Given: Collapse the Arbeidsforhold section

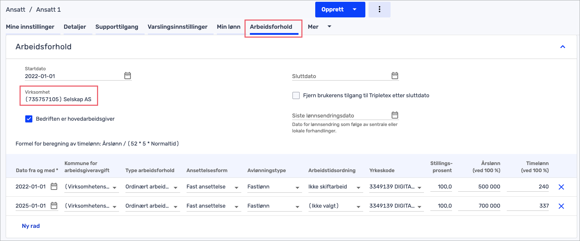Looking at the screenshot, I should point(563,47).
